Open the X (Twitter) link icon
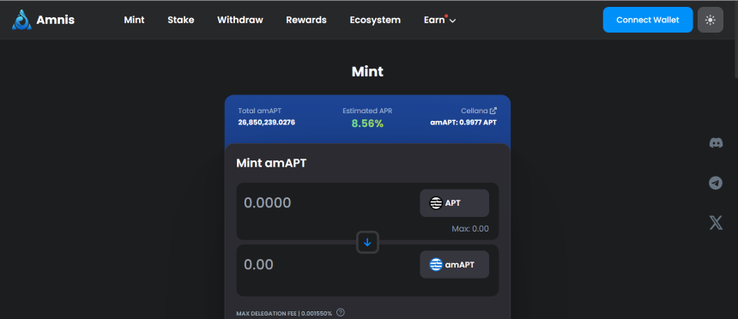The height and width of the screenshot is (319, 738). pos(716,223)
